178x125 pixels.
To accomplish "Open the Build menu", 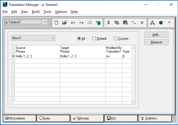I will coord(36,12).
